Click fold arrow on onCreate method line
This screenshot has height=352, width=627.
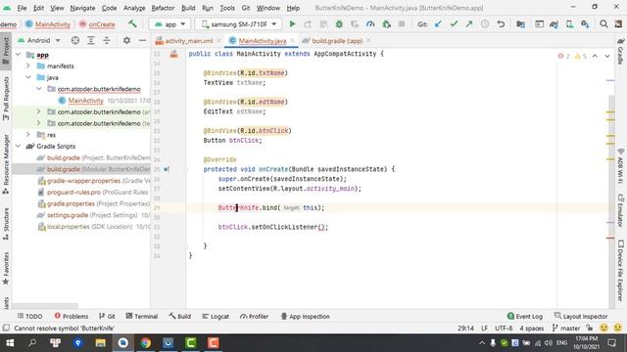click(185, 169)
